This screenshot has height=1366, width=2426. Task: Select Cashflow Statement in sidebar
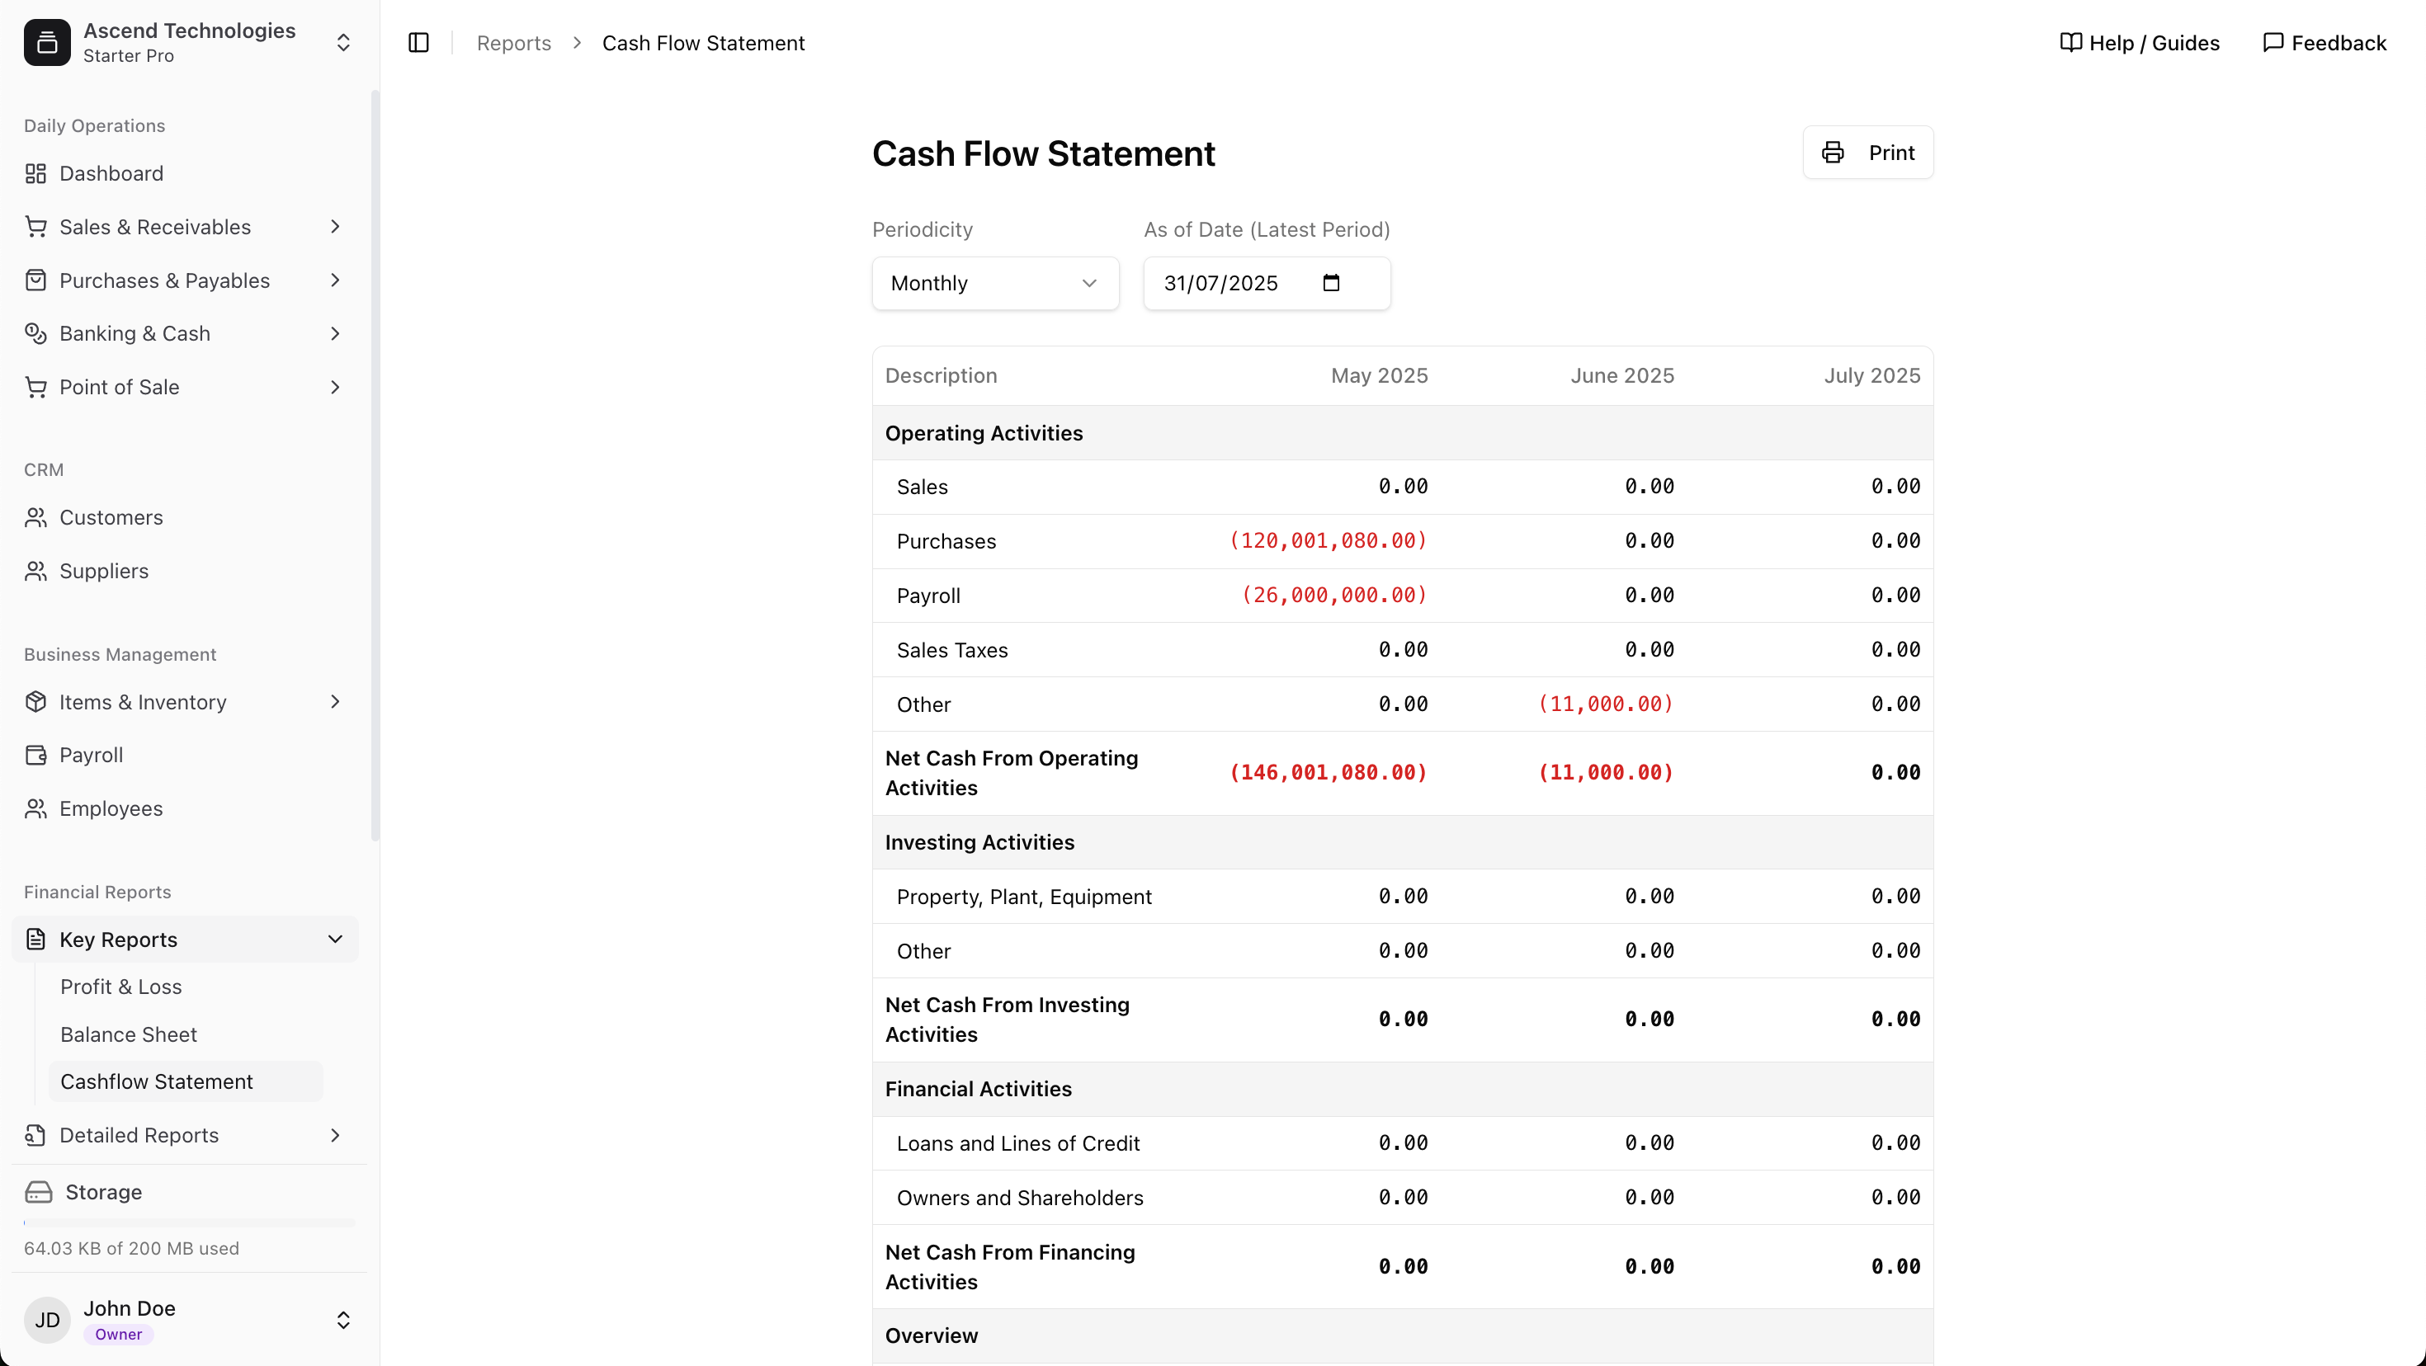[x=186, y=1081]
